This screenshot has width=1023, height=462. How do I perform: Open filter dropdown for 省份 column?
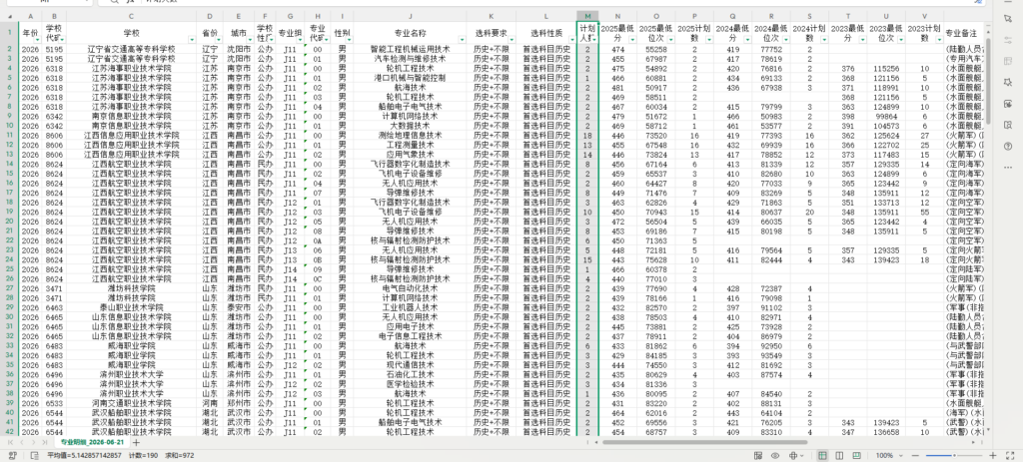217,40
